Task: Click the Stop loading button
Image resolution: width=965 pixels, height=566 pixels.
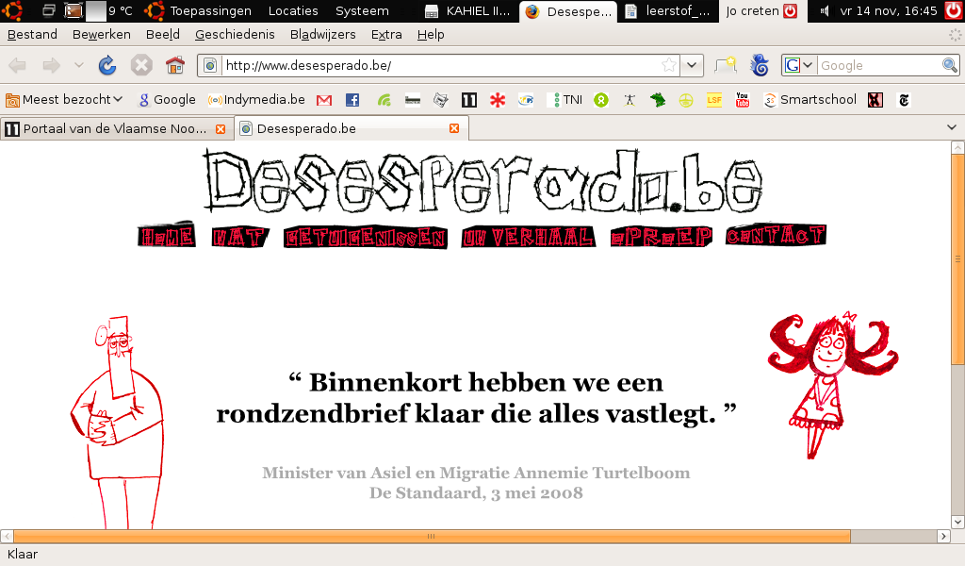Action: point(141,65)
